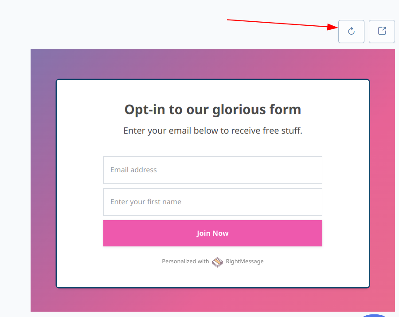399x317 pixels.
Task: Click the "Personalized with" label
Action: point(185,262)
